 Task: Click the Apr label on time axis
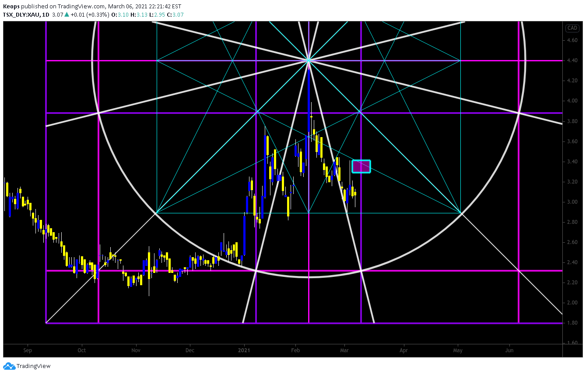click(404, 350)
